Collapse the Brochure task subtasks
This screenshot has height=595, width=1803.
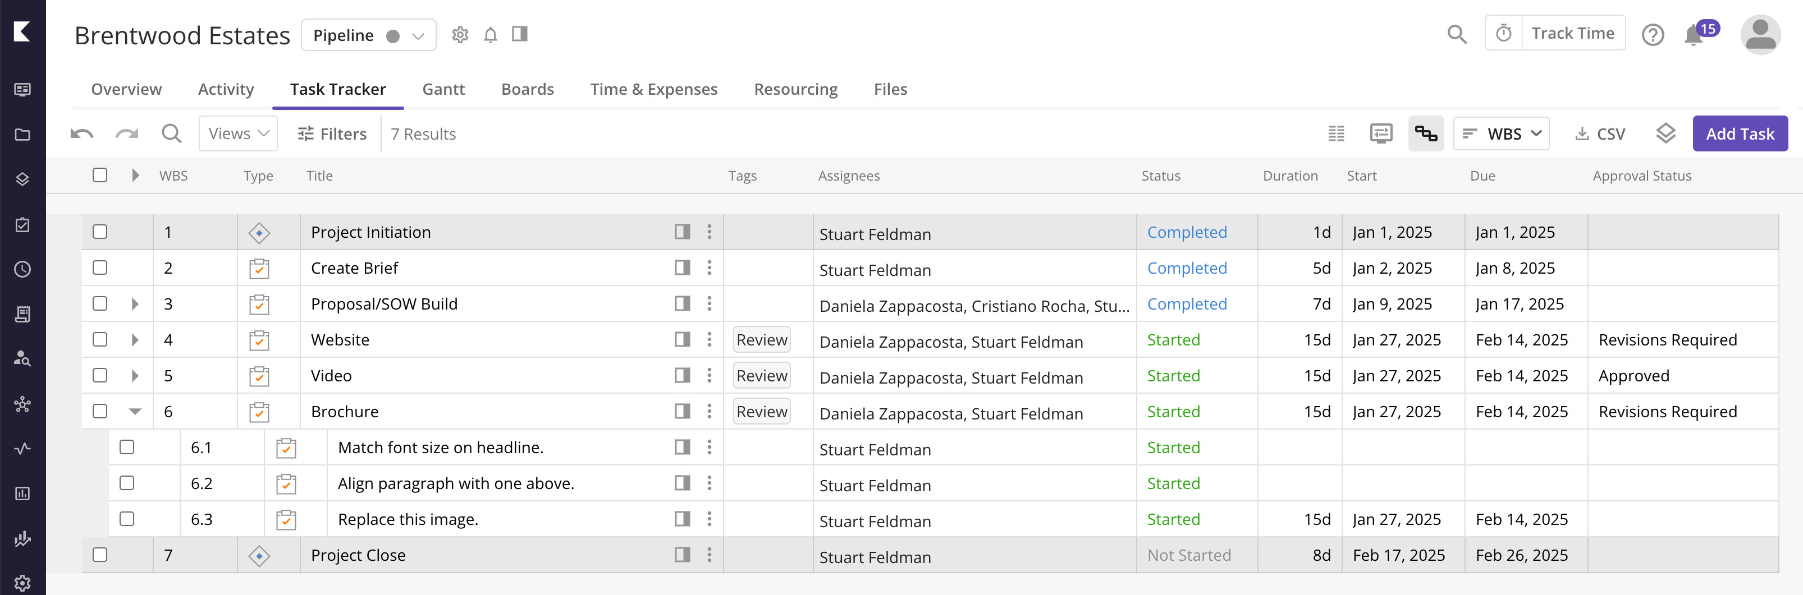(135, 412)
